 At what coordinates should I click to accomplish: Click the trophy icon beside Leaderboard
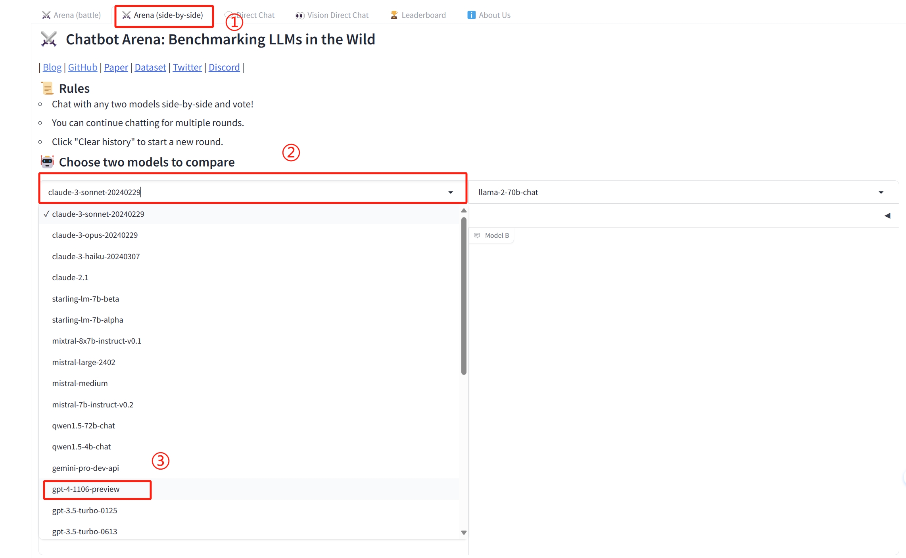(x=393, y=15)
